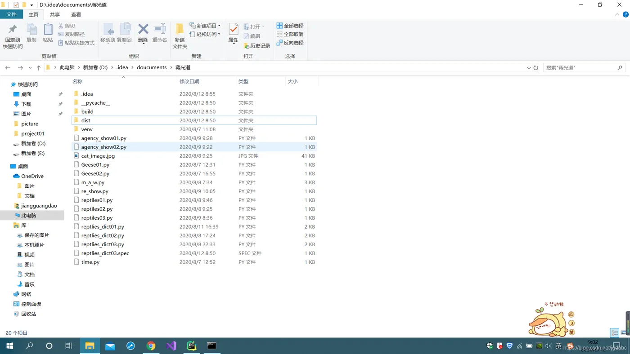Screen dimensions: 630x354
Task: Open Google Chrome from the taskbar
Action: click(151, 345)
